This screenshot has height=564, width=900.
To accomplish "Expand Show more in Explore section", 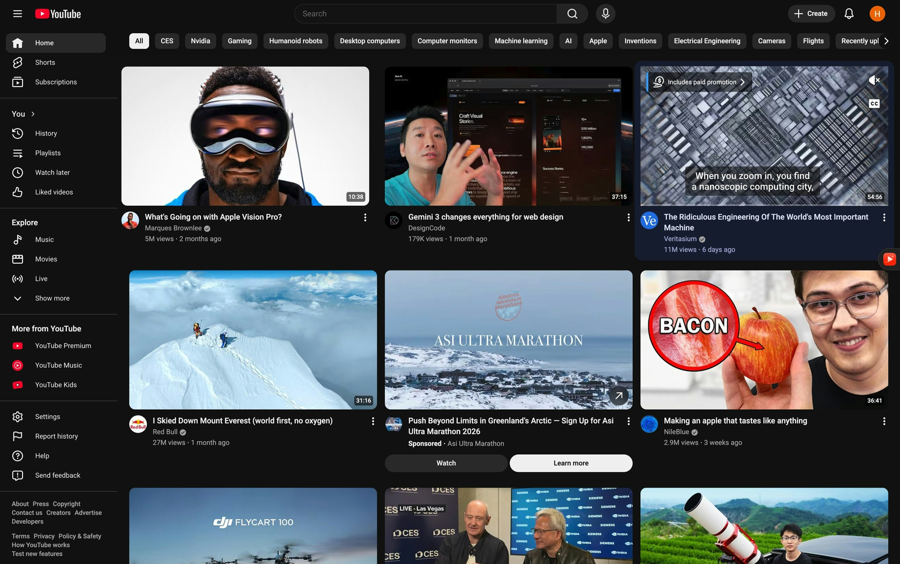I will pyautogui.click(x=52, y=299).
